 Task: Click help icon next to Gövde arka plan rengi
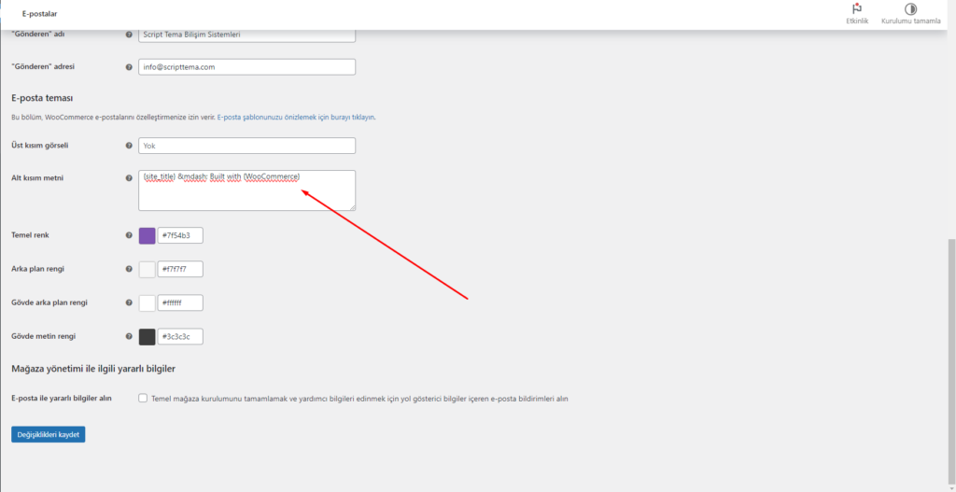click(x=129, y=302)
